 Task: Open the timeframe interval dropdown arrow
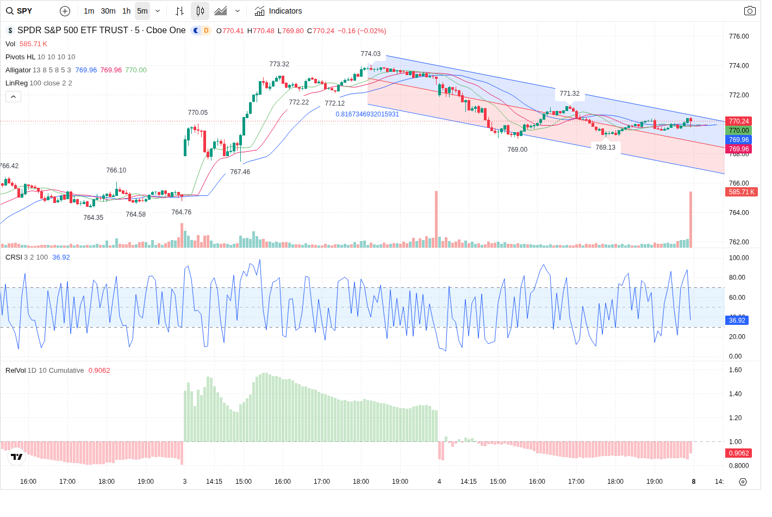point(158,11)
